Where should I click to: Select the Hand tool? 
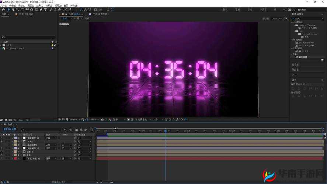point(13,10)
